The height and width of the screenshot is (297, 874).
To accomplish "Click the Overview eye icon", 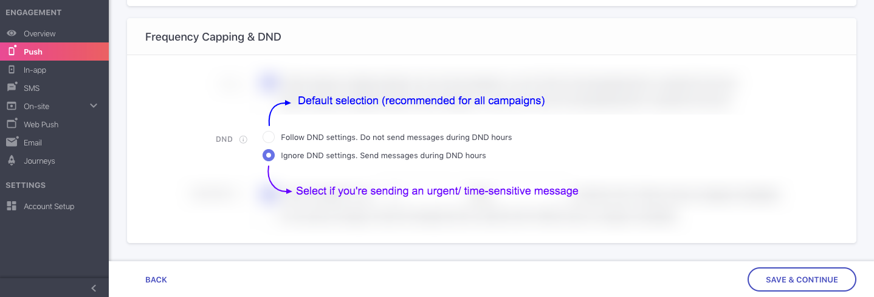I will 12,33.
